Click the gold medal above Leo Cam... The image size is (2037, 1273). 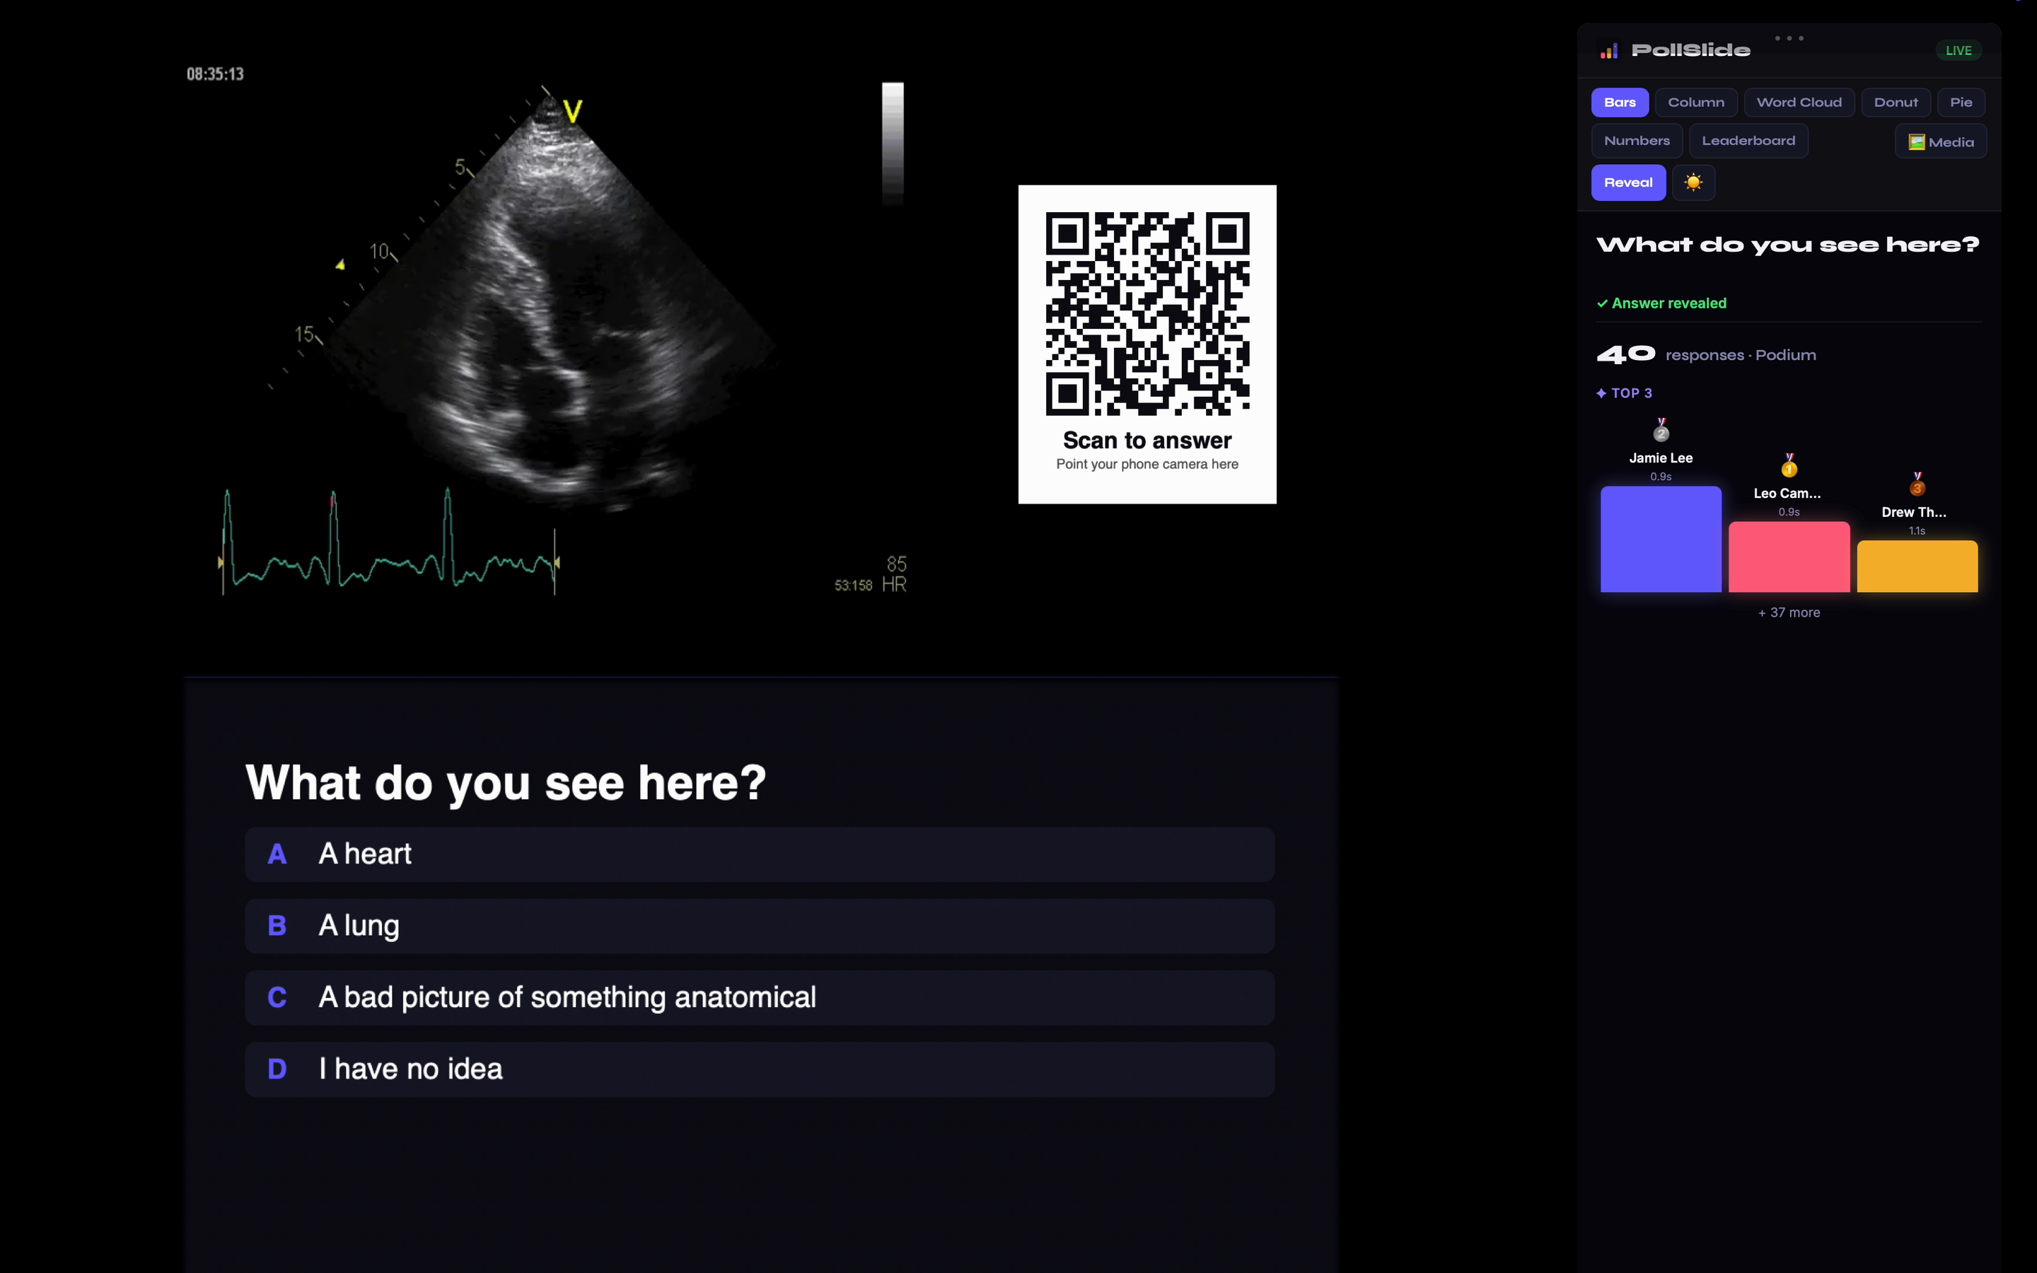(1789, 465)
